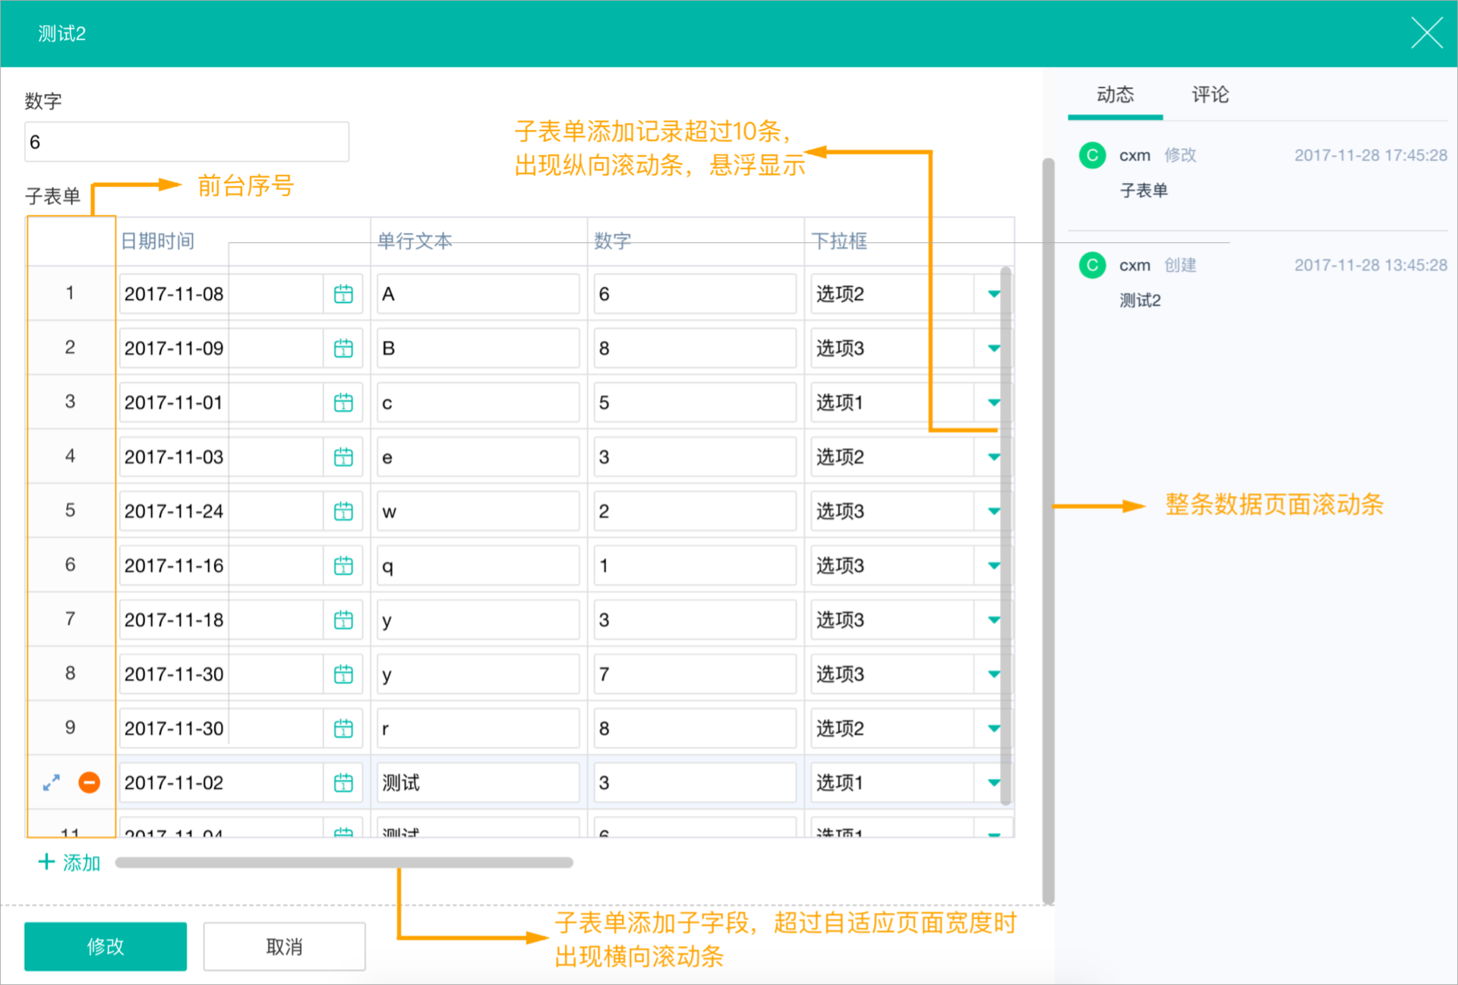Screen dimensions: 1458x985
Task: Click timestamp 2017-11-28 13:45:28
Action: (1371, 265)
